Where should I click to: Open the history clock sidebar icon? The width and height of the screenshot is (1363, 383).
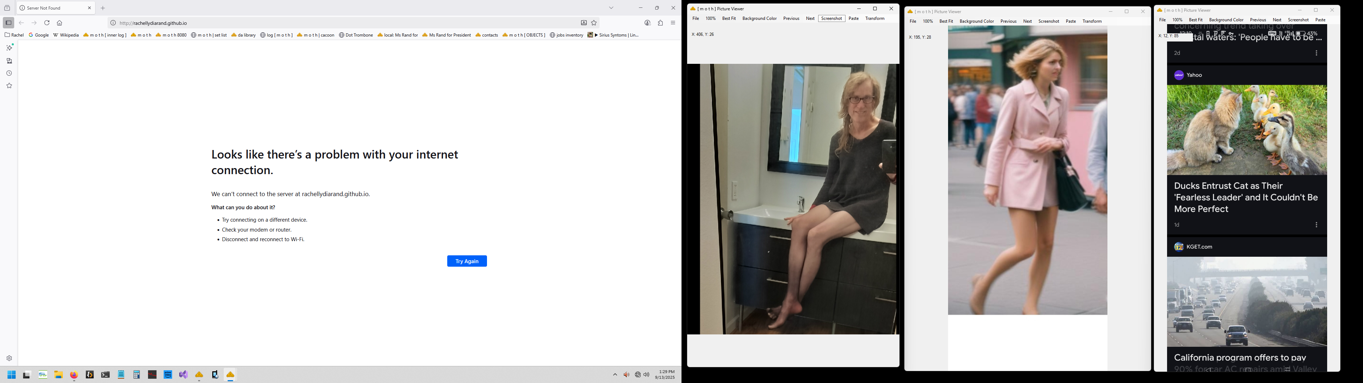coord(9,73)
